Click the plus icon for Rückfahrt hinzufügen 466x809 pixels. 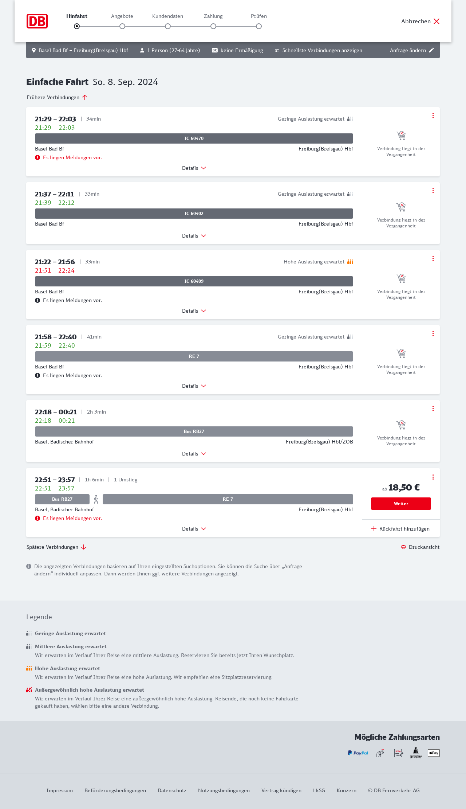[x=374, y=529]
